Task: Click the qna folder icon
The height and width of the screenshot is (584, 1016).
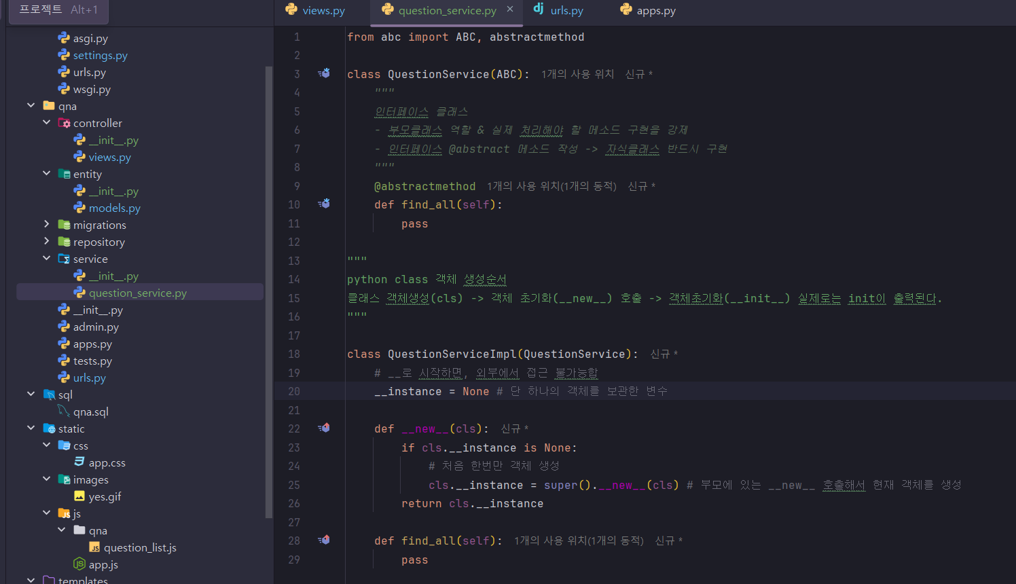Action: coord(49,106)
